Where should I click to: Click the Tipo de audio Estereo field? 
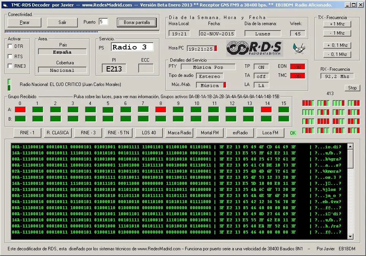pos(210,76)
